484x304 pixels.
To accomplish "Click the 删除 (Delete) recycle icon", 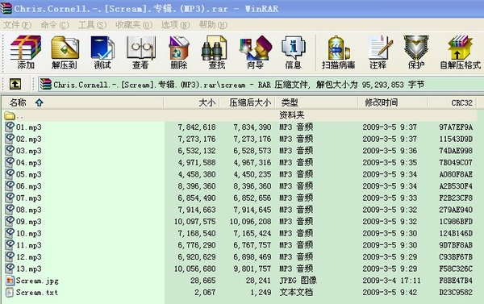I will pos(179,52).
